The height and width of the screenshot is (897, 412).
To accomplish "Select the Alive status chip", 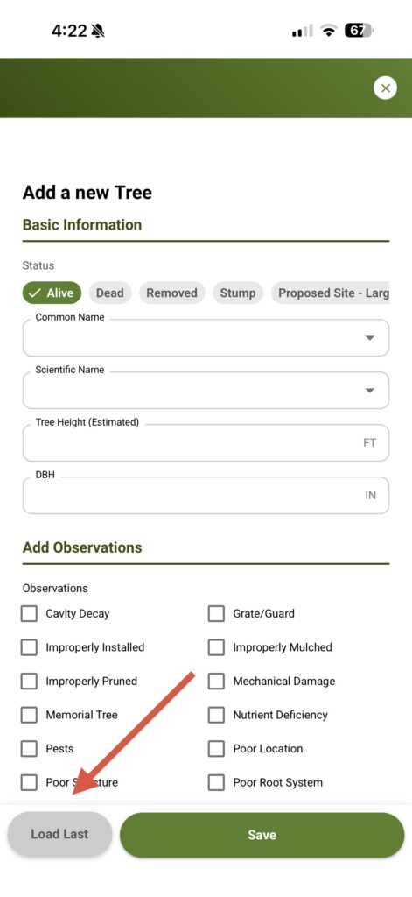I will tap(52, 293).
